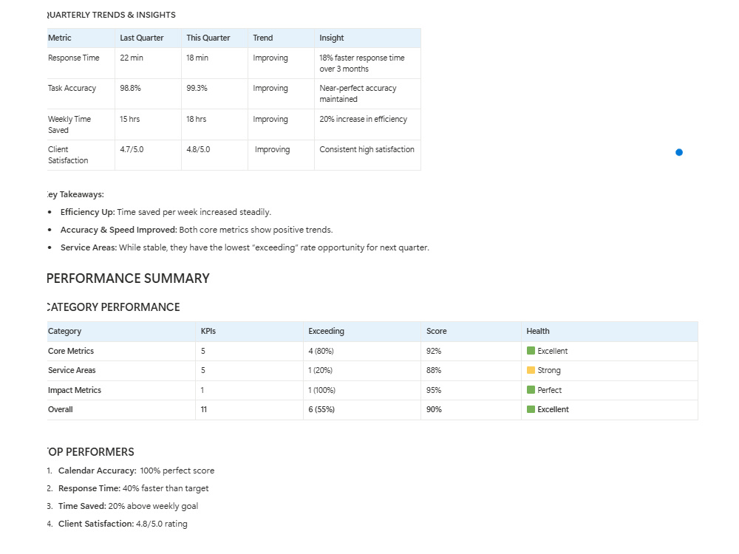Select the 'QUARTERLY TRENDS & INSIGHTS' heading

pos(112,15)
